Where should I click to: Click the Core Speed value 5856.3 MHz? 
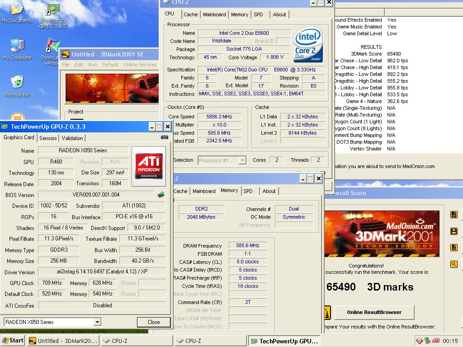point(219,117)
